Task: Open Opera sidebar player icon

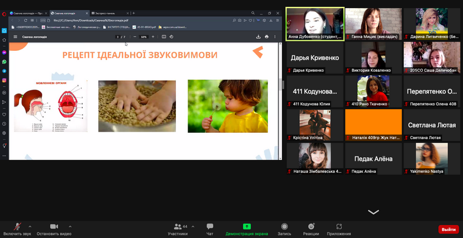Action: click(4, 93)
